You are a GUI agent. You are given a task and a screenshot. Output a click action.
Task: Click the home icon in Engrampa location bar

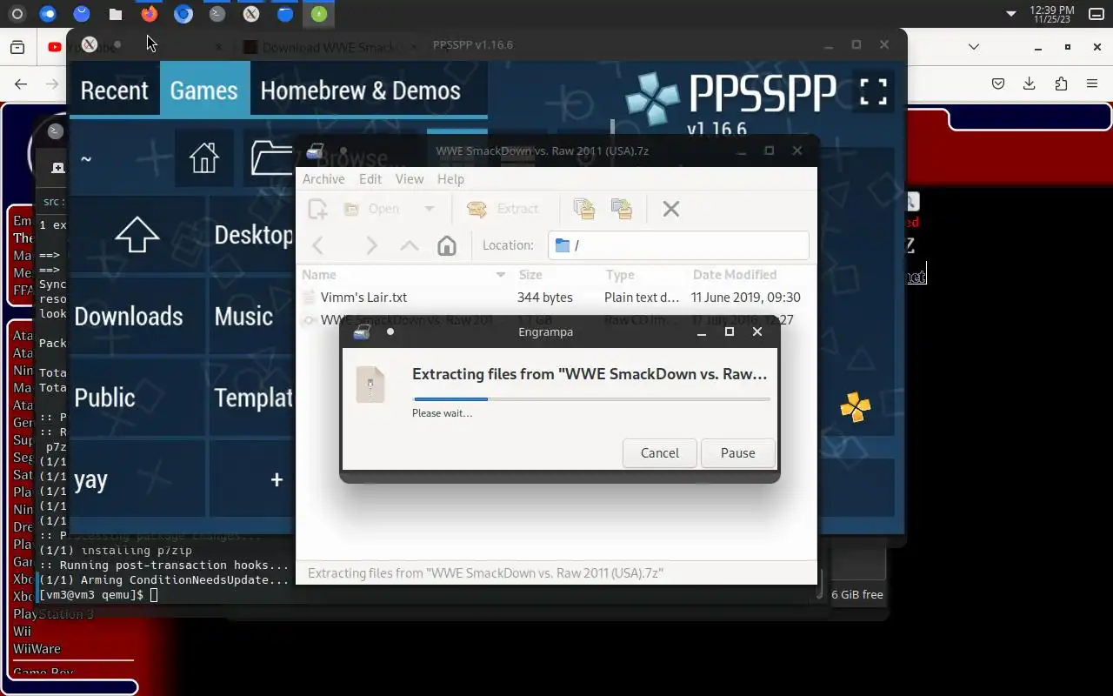[x=447, y=245]
